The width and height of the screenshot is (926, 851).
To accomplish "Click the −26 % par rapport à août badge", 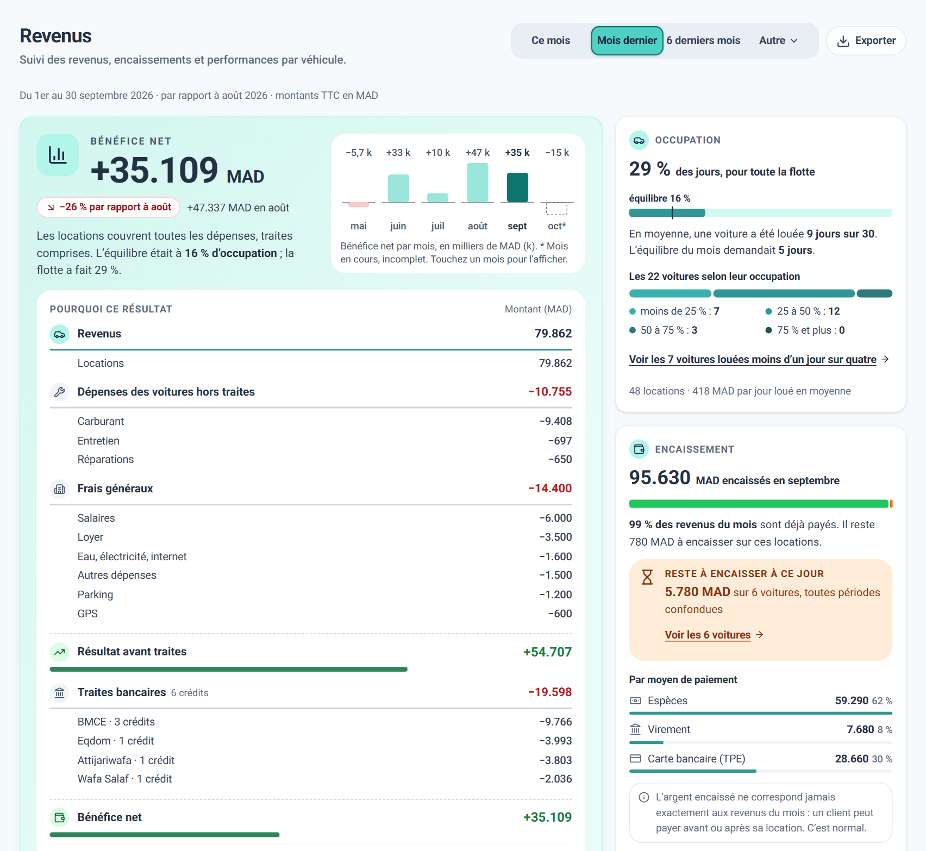I will point(109,208).
